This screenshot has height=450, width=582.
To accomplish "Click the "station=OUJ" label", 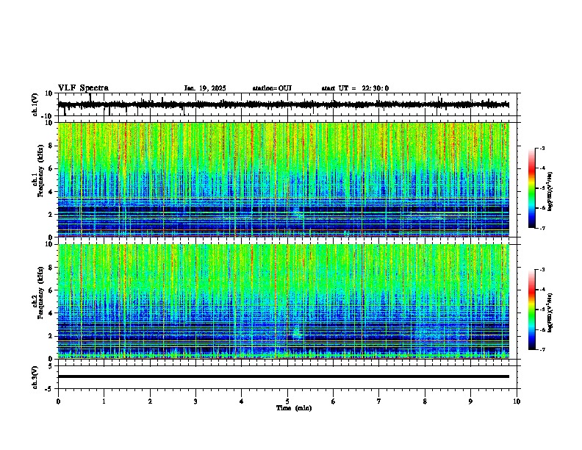I will tap(272, 88).
